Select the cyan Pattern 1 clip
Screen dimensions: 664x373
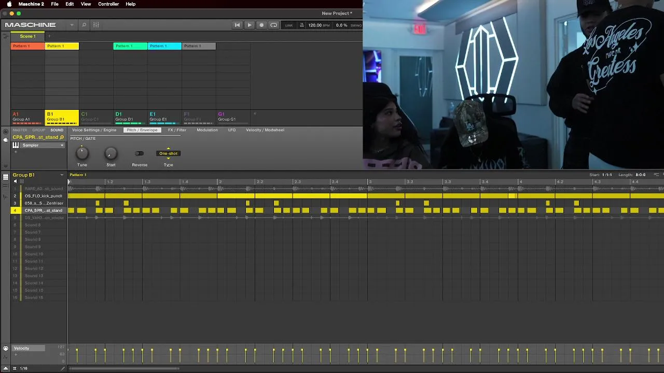click(x=164, y=46)
